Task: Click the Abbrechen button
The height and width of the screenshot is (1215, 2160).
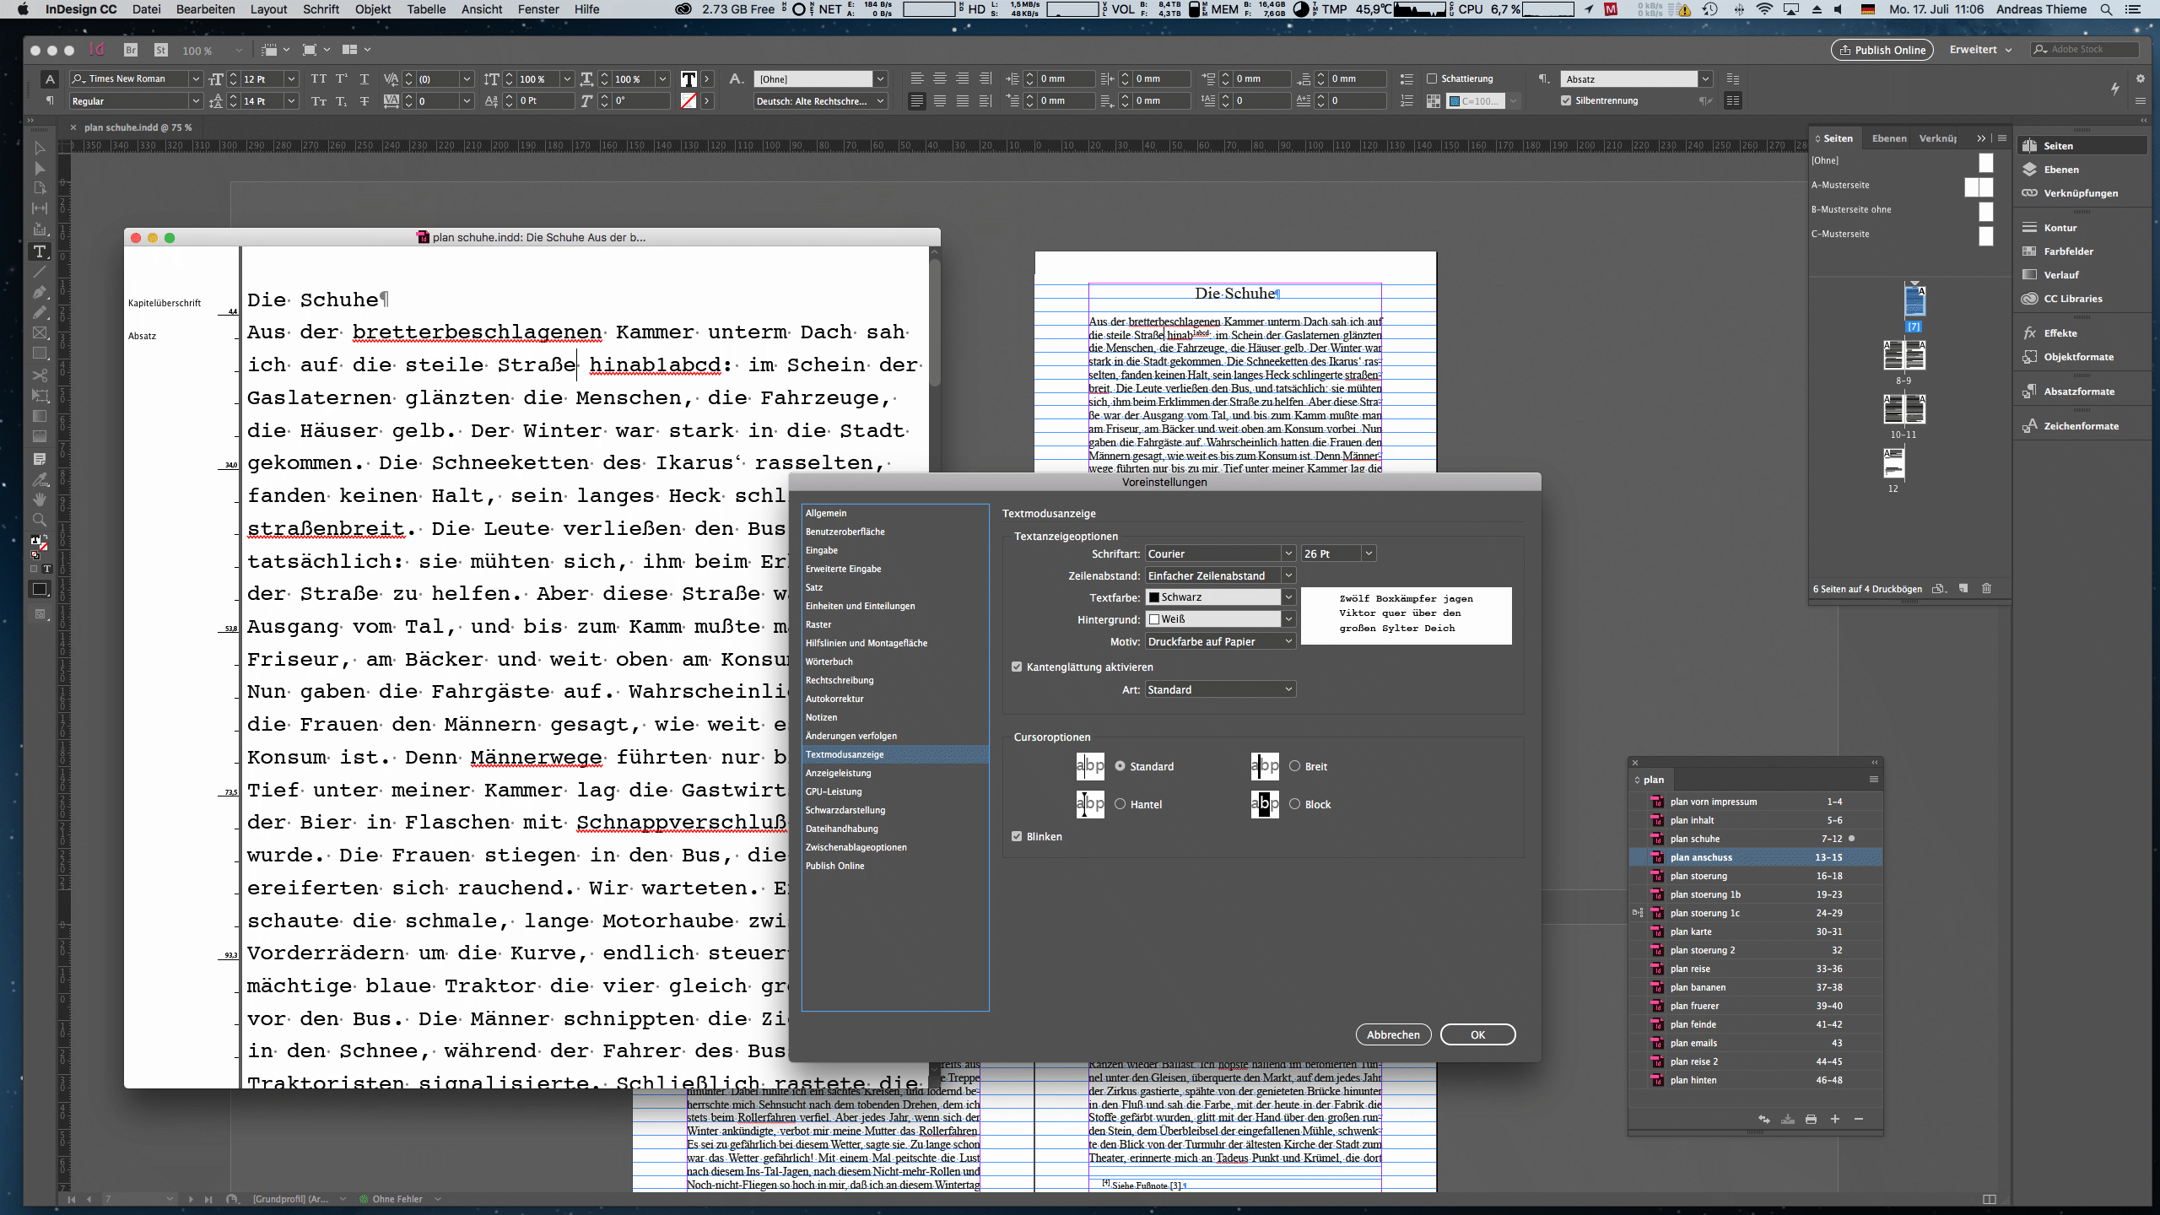Action: [x=1393, y=1034]
